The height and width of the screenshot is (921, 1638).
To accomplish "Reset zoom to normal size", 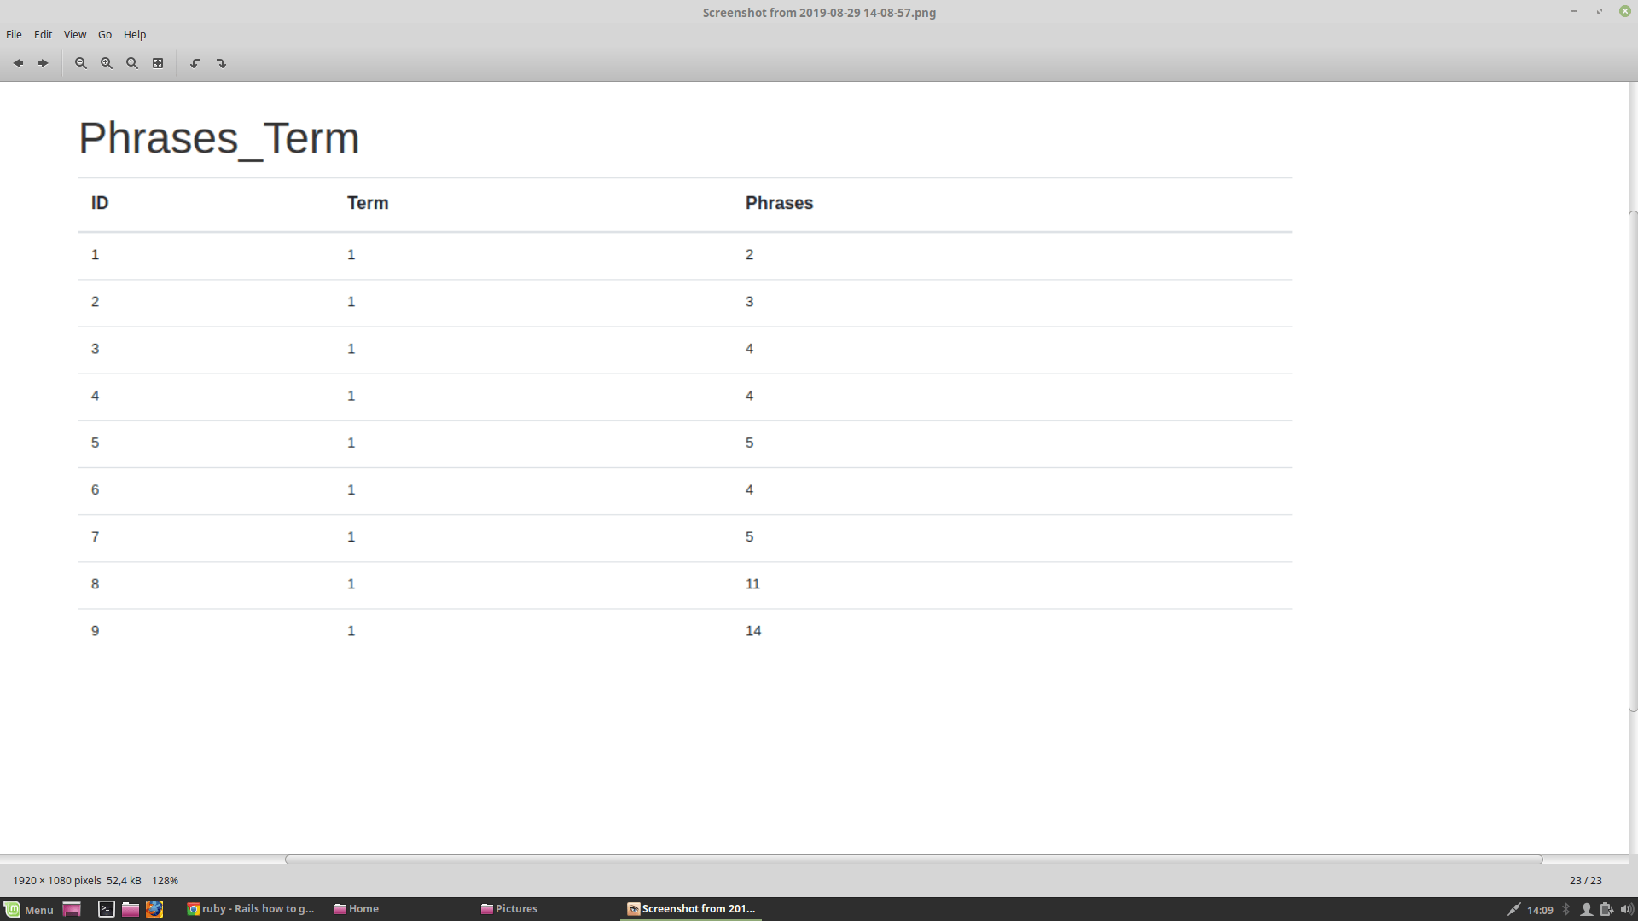I will [x=132, y=63].
